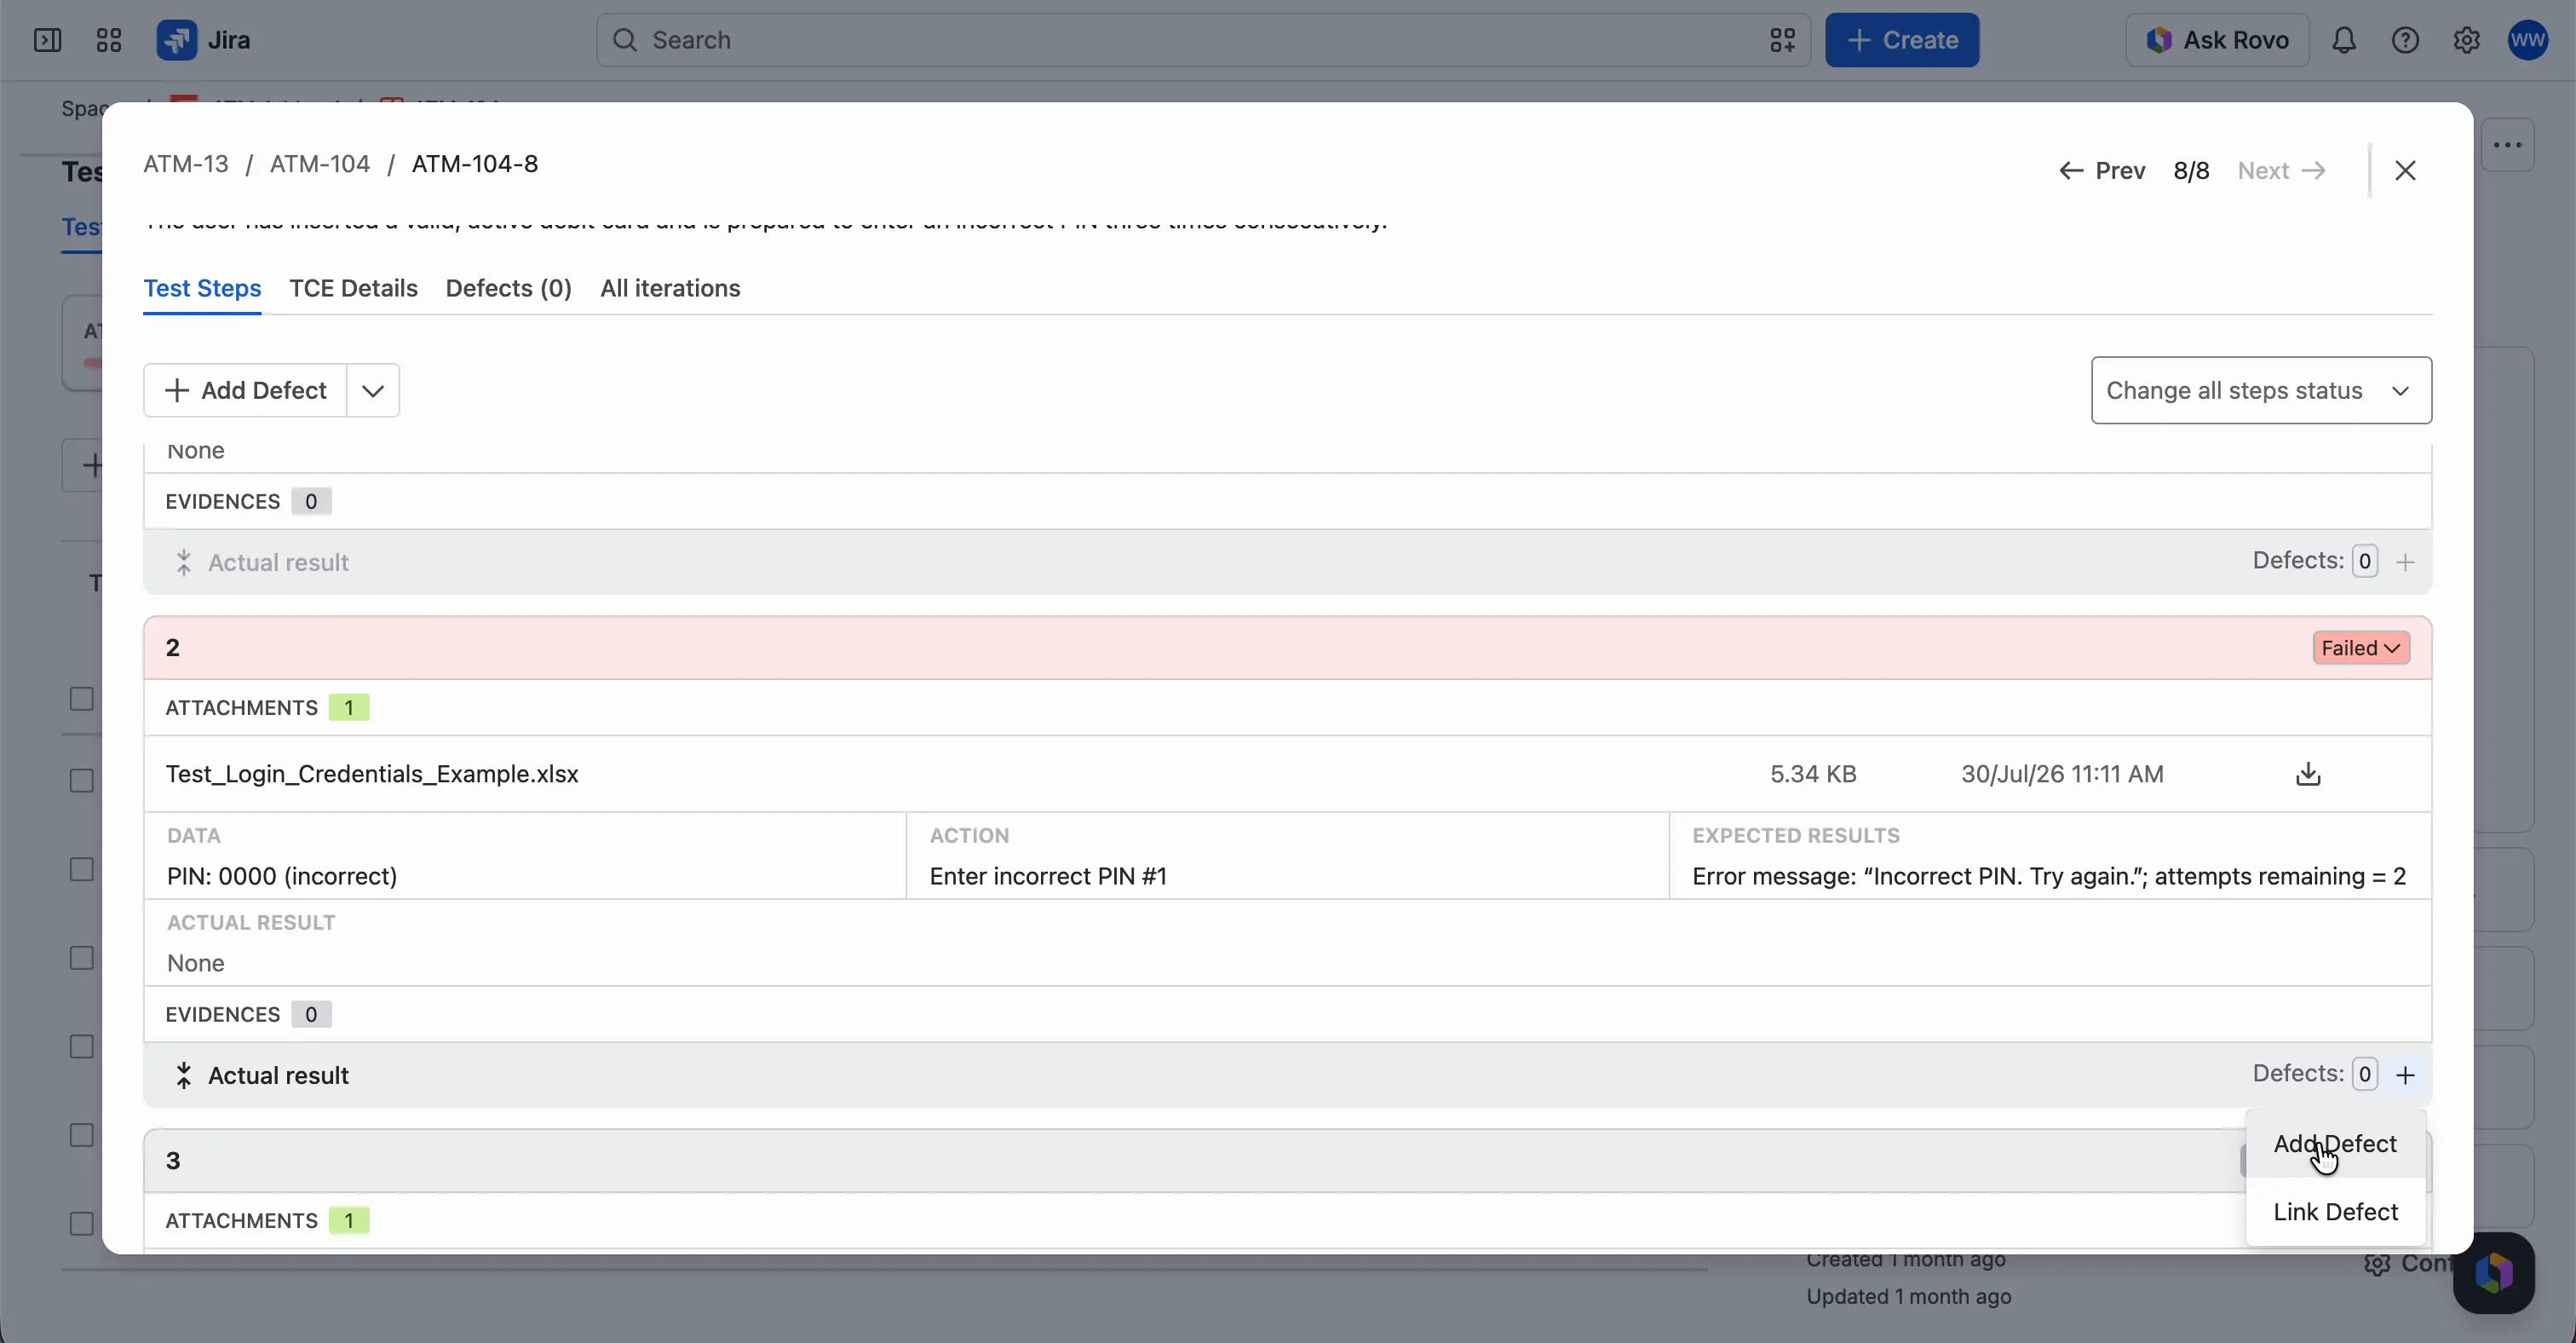The height and width of the screenshot is (1343, 2576).
Task: Go to the previous test case with Prev
Action: [2102, 171]
